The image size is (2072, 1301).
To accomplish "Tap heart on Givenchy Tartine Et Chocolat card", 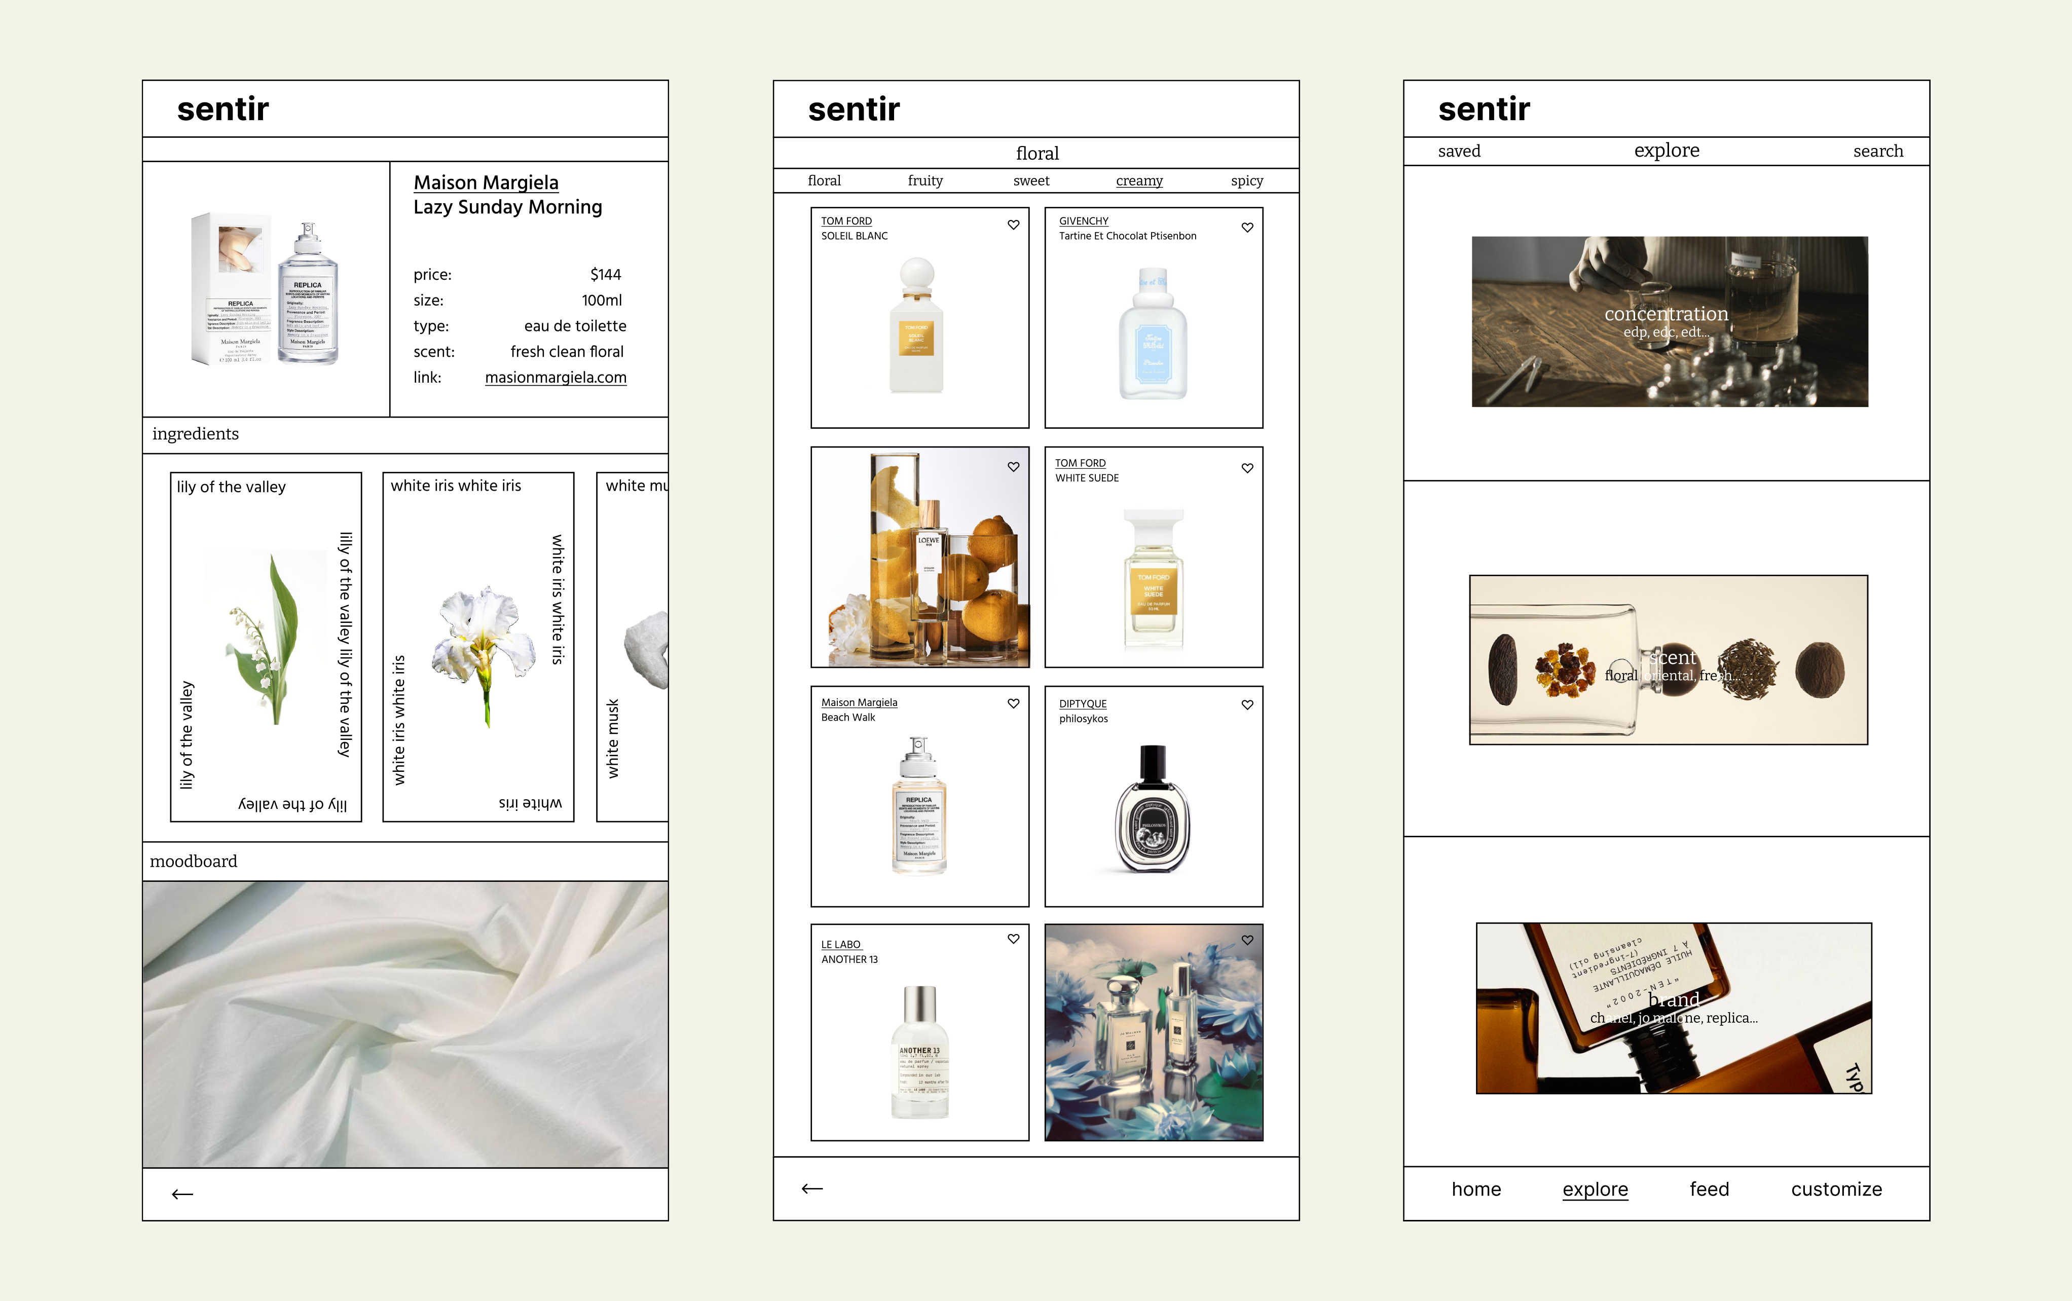I will click(1247, 228).
